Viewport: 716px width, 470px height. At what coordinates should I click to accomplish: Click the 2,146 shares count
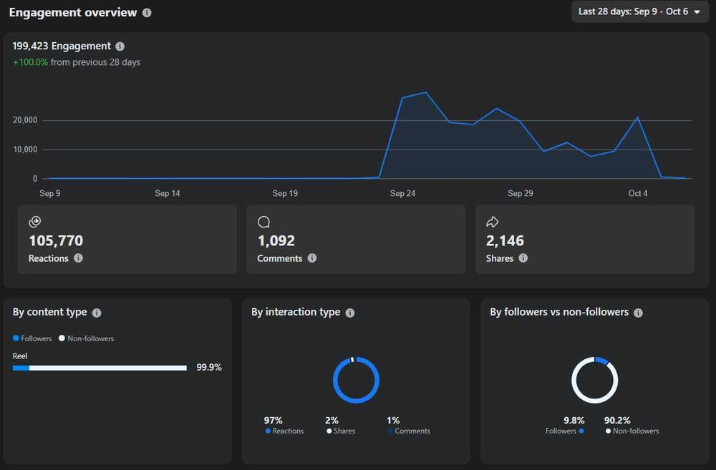505,240
